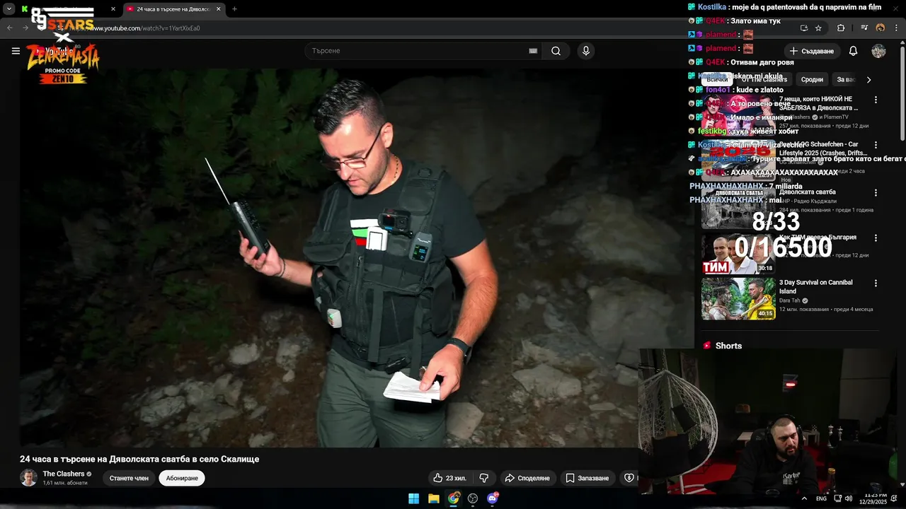The height and width of the screenshot is (509, 906).
Task: Open the Dara Tah channel link
Action: click(790, 300)
